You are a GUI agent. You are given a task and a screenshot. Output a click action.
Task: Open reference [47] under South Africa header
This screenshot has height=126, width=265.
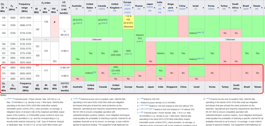(235, 11)
